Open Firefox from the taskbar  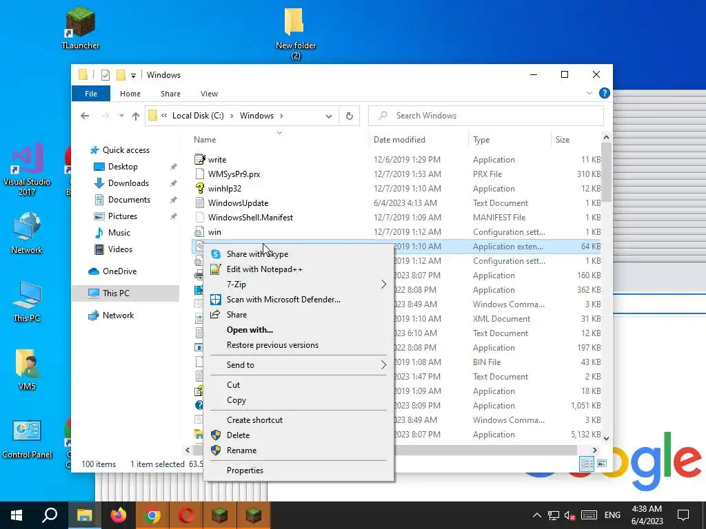119,515
